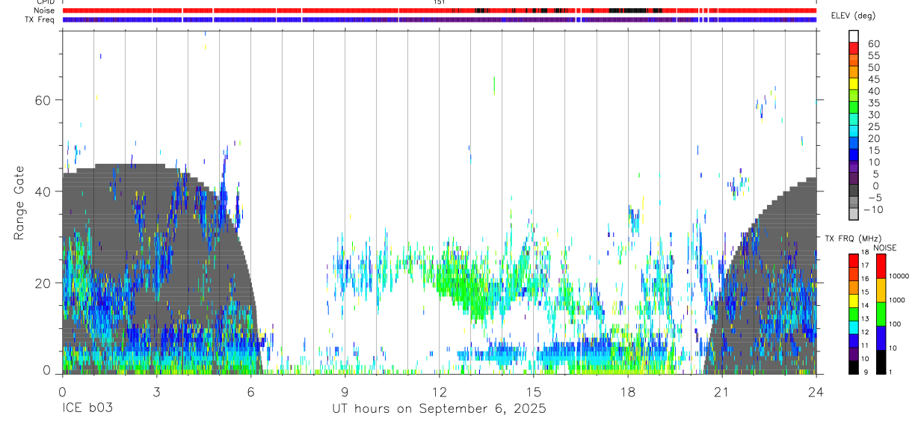Click the x-axis tick label '12'
Screen dimensions: 918x424
439,391
